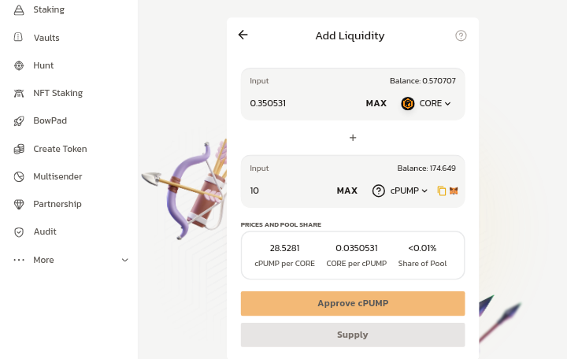
Task: Open the CORE token dropdown
Action: pos(426,103)
